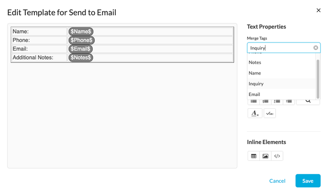This screenshot has width=328, height=190.
Task: Insert an image inline element
Action: [265, 156]
